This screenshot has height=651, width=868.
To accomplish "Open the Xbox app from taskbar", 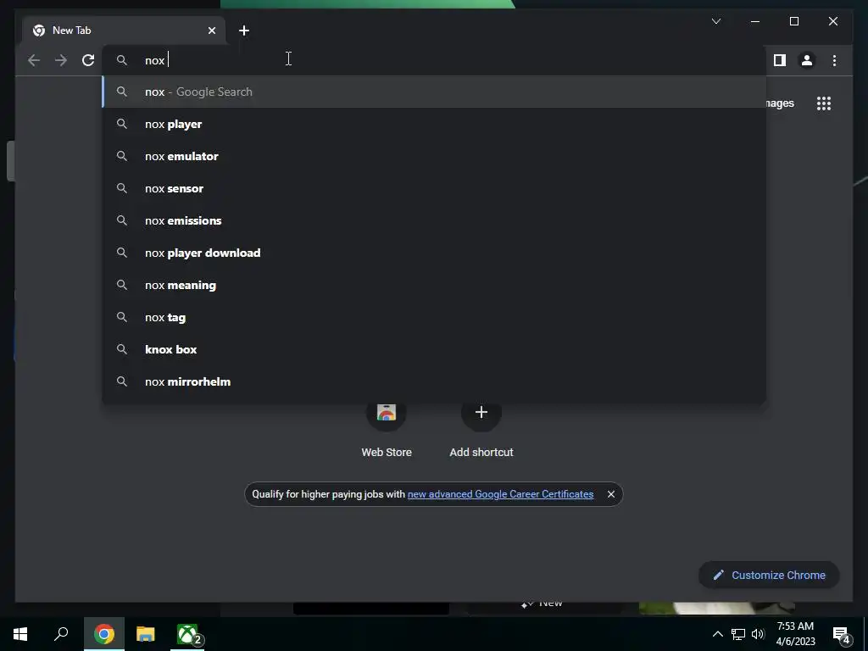I will click(187, 634).
